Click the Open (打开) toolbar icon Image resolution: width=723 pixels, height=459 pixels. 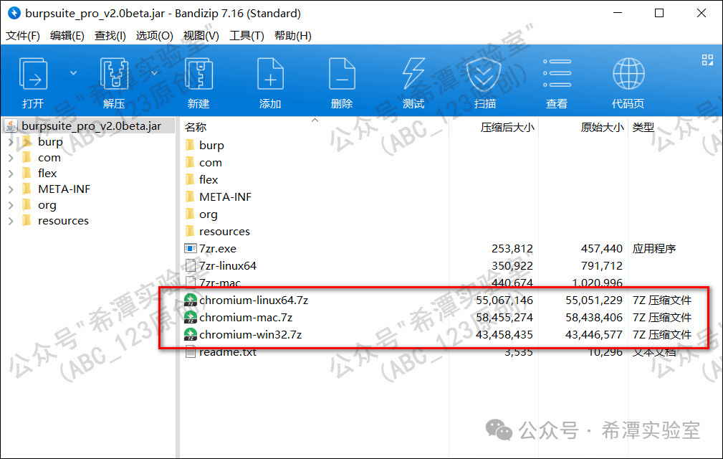pos(33,74)
